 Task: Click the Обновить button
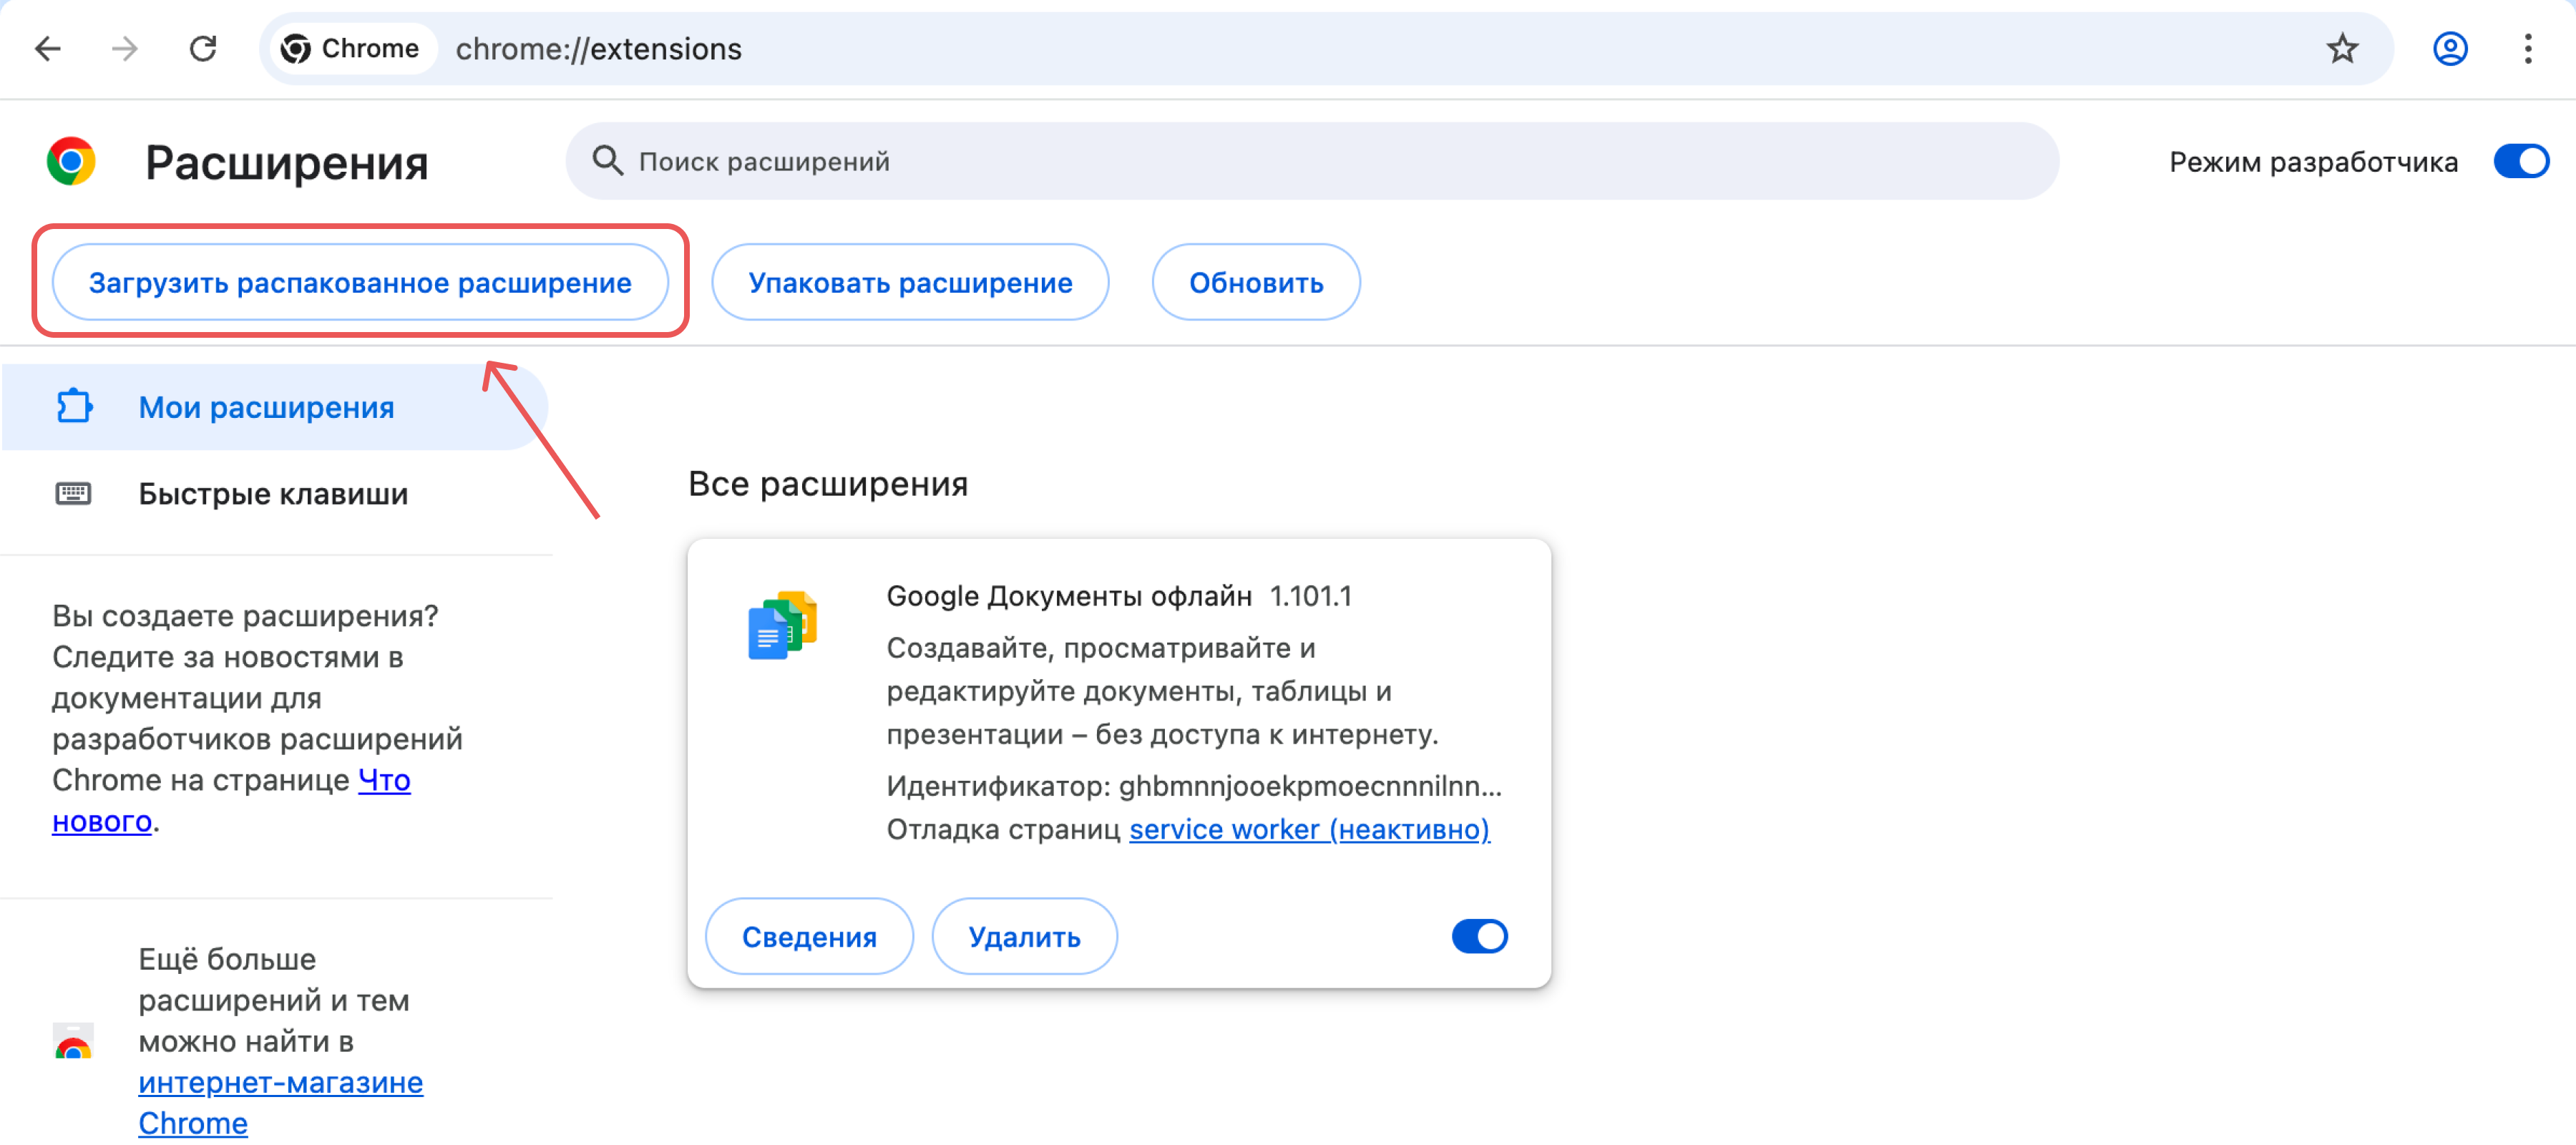(1256, 282)
